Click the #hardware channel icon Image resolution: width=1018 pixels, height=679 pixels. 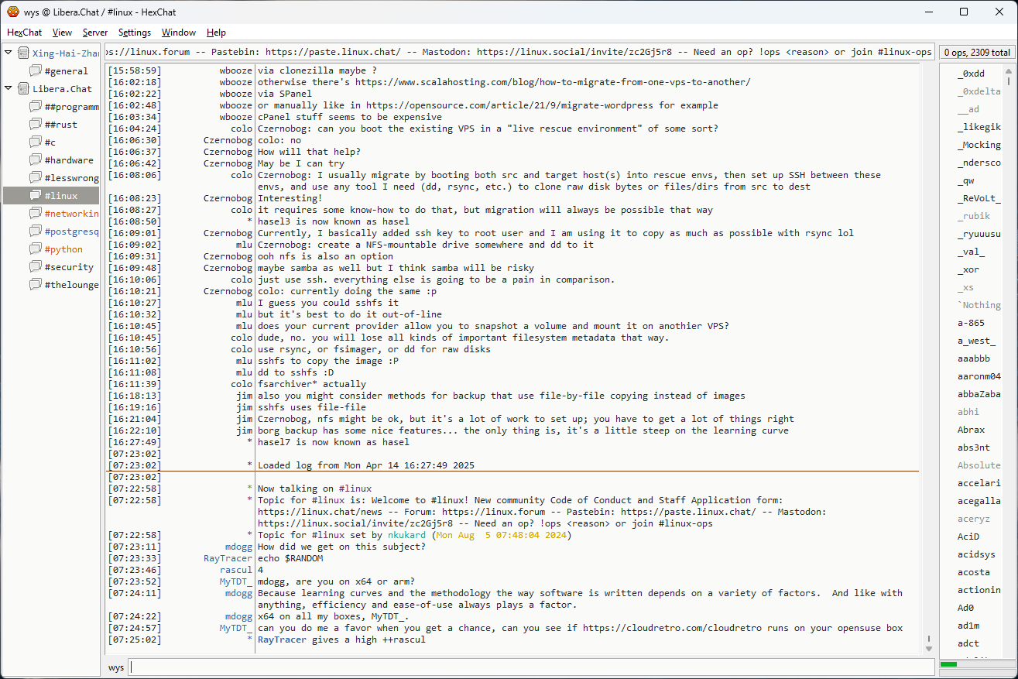pyautogui.click(x=36, y=160)
